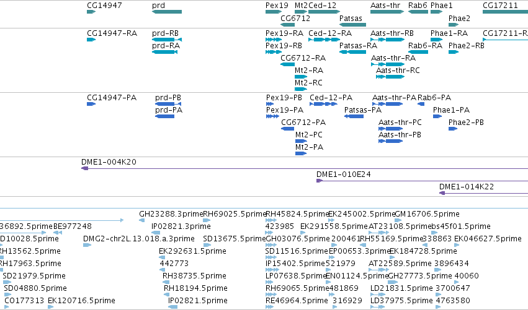Open EST IP02821.3prime
528x310 pixels.
click(181, 226)
